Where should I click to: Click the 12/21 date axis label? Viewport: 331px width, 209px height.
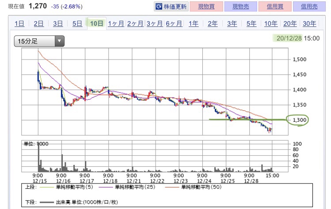tap(133, 181)
